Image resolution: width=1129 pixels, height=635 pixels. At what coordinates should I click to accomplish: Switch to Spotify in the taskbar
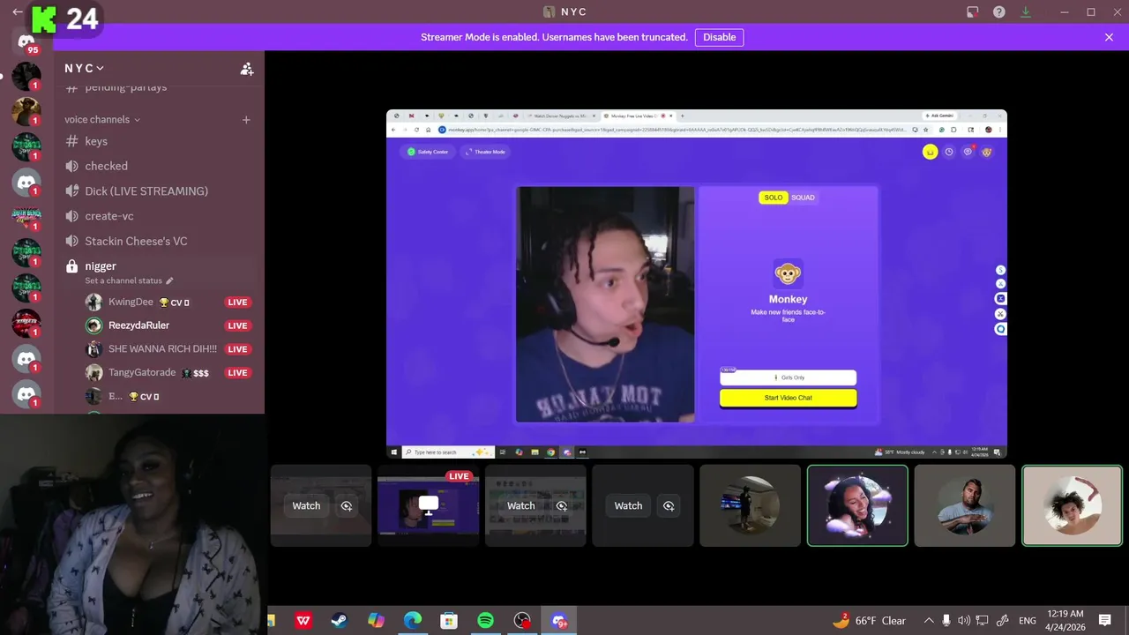click(485, 621)
